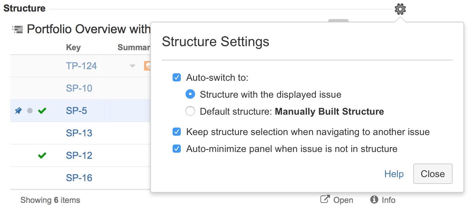Click the Close button in Structure Settings
473x209 pixels.
click(x=432, y=174)
